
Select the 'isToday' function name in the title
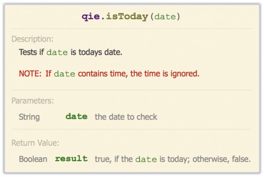127,17
